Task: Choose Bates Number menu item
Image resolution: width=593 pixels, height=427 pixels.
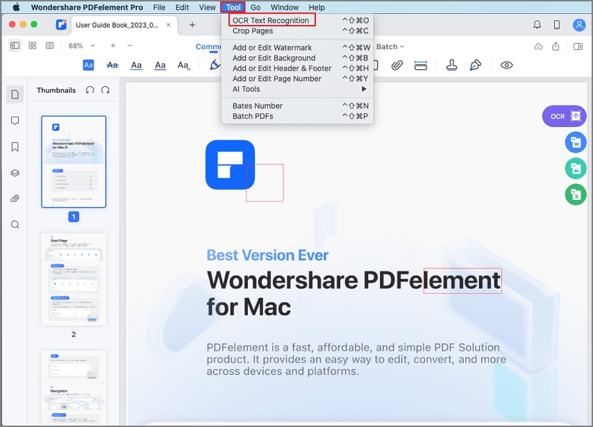Action: 297,106
